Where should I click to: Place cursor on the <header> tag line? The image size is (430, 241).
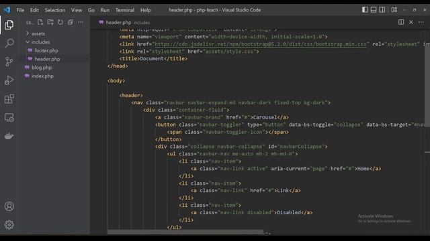pos(131,95)
